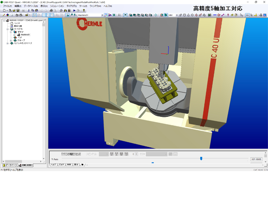Select Machine01 in the tree
Viewport: 268px width, 199px height.
25,35
